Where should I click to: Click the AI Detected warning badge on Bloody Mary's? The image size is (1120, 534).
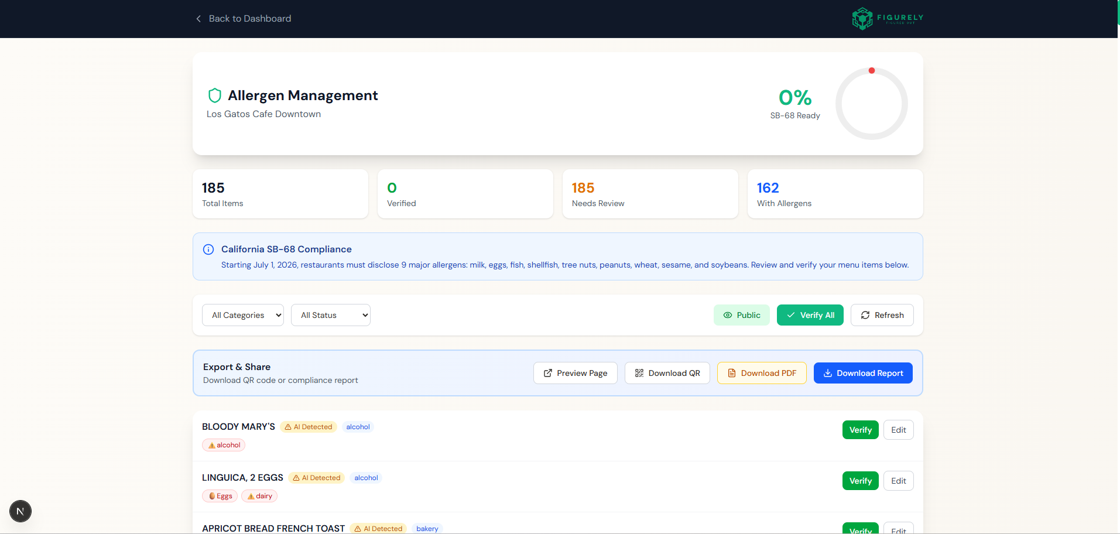click(x=309, y=427)
